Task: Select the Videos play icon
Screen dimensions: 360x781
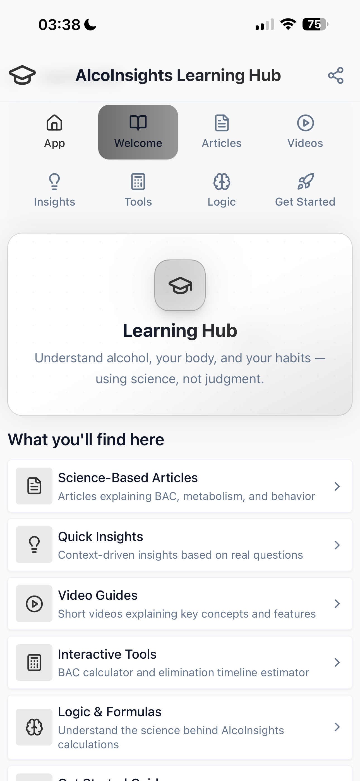Action: tap(305, 123)
